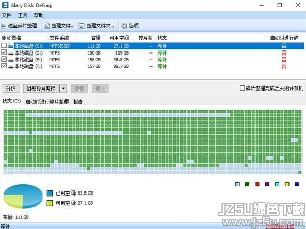Click the 98.7 GB free space cell
Screen dimensions: 306x229
(121, 66)
